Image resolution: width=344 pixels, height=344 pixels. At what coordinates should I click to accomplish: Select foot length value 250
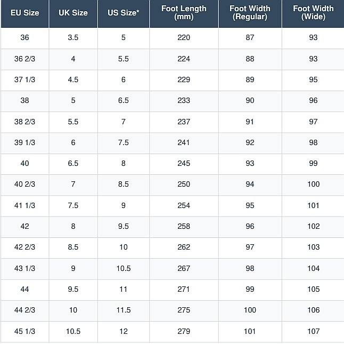pyautogui.click(x=184, y=185)
